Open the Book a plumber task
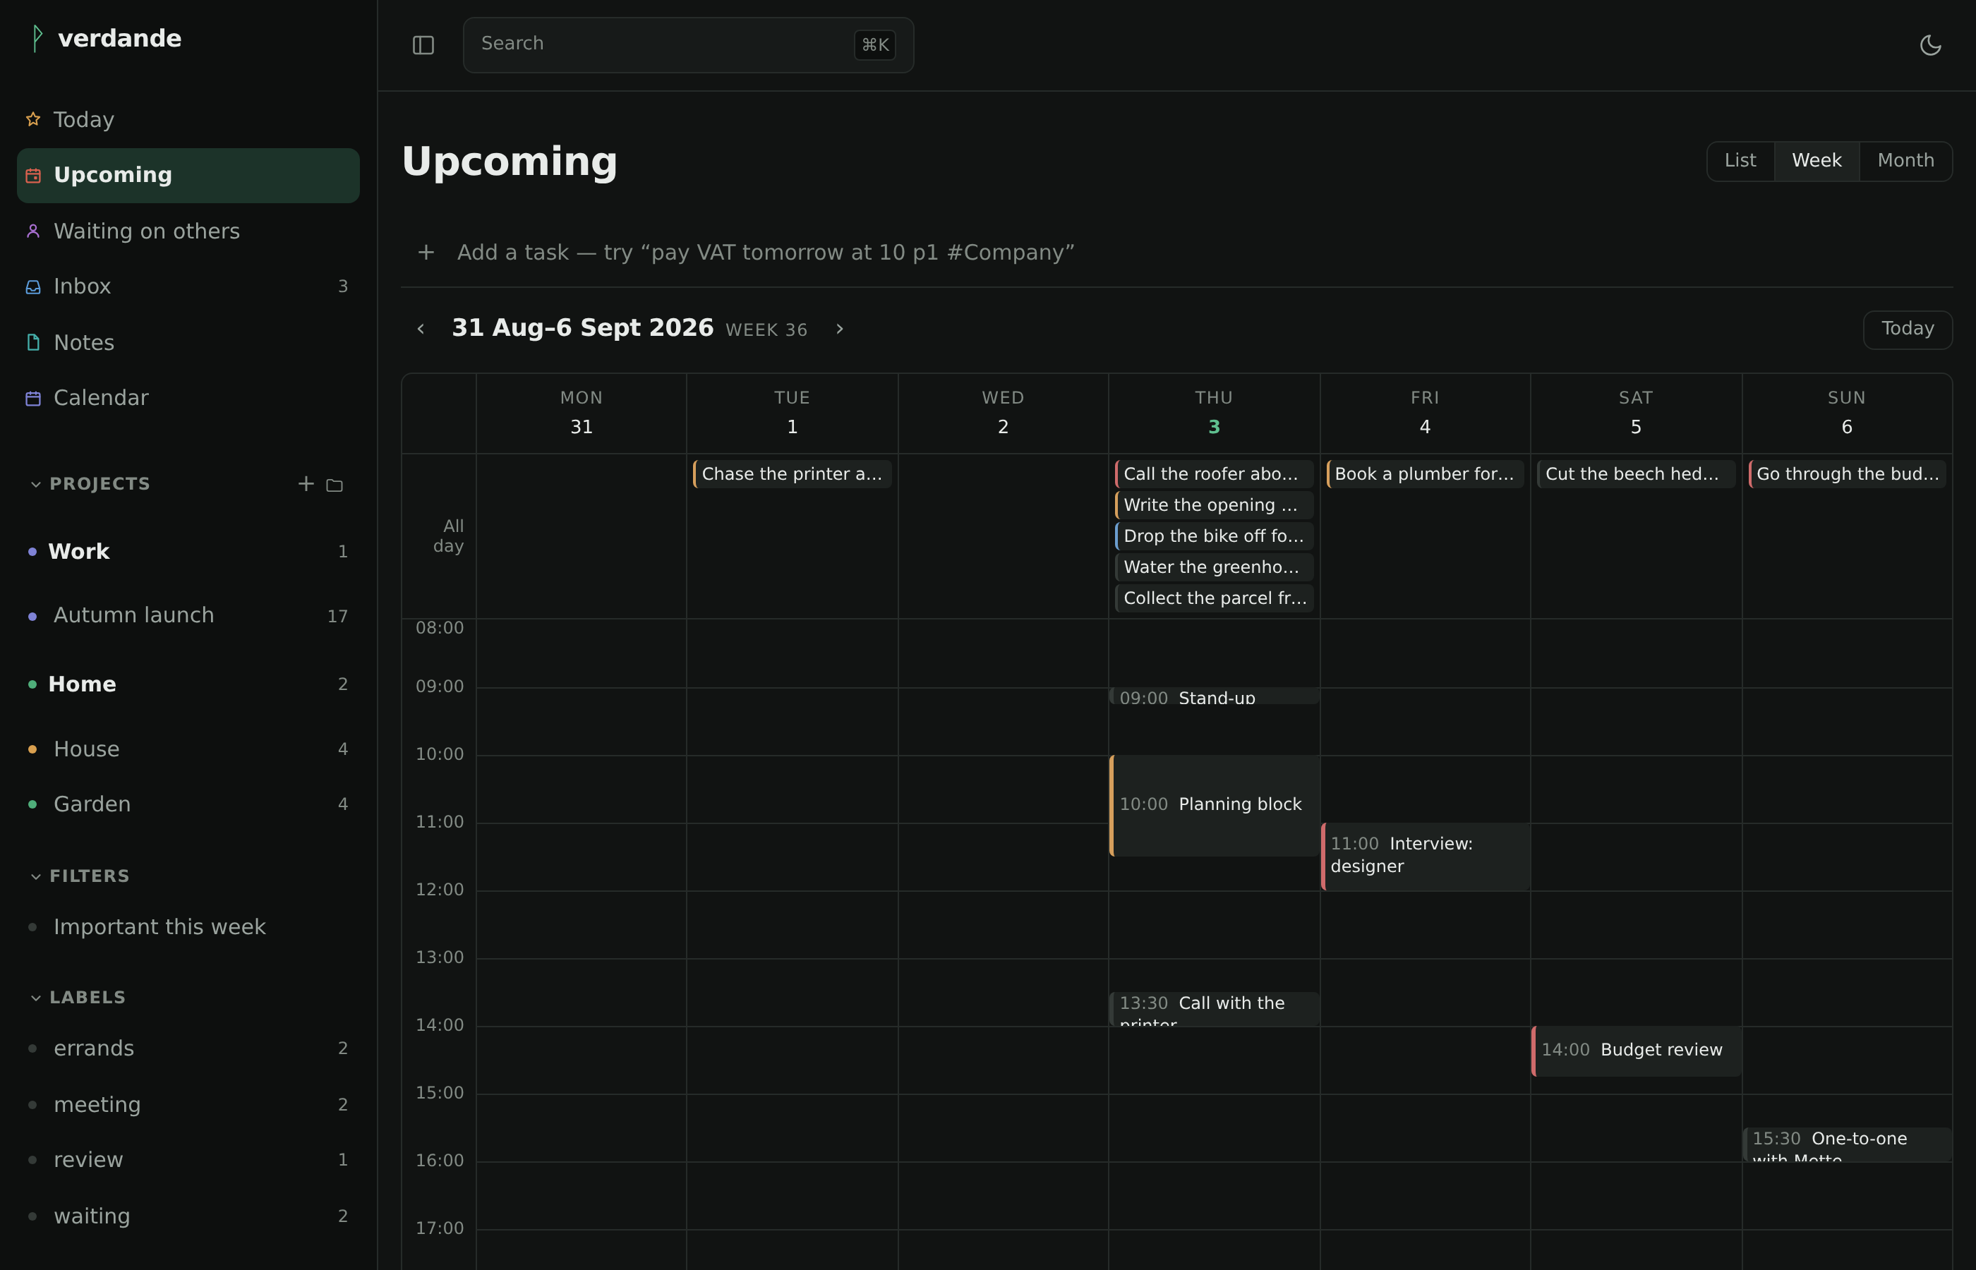1976x1270 pixels. coord(1425,474)
